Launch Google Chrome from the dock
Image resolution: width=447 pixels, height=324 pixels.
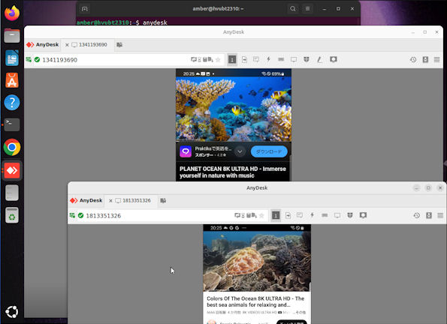click(12, 147)
